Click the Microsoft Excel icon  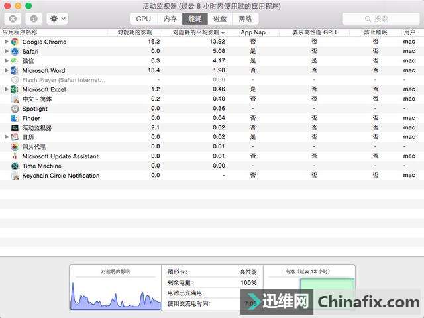point(15,89)
